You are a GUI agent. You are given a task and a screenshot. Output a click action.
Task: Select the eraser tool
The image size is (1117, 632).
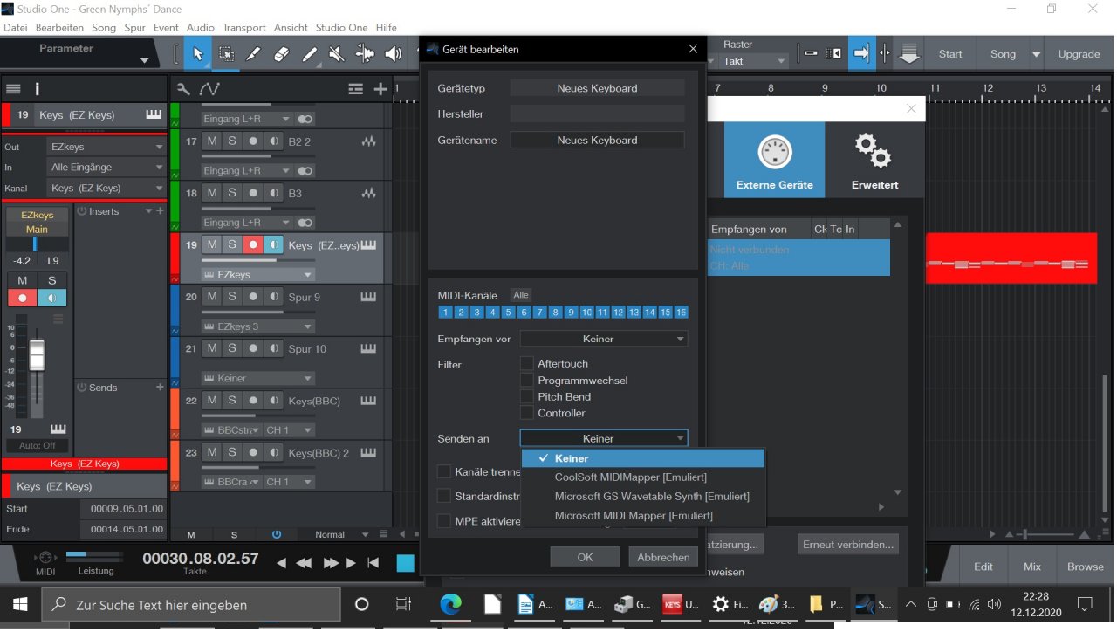[281, 54]
